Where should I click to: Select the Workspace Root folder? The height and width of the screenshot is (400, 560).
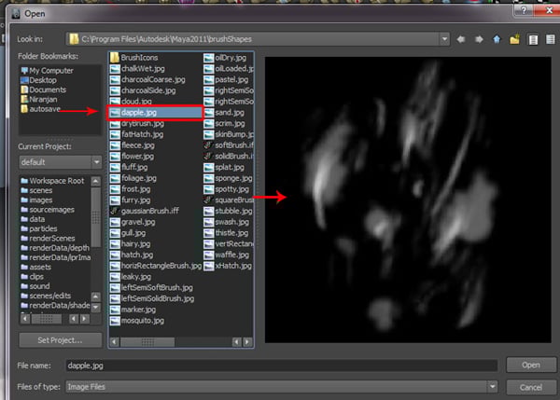52,181
